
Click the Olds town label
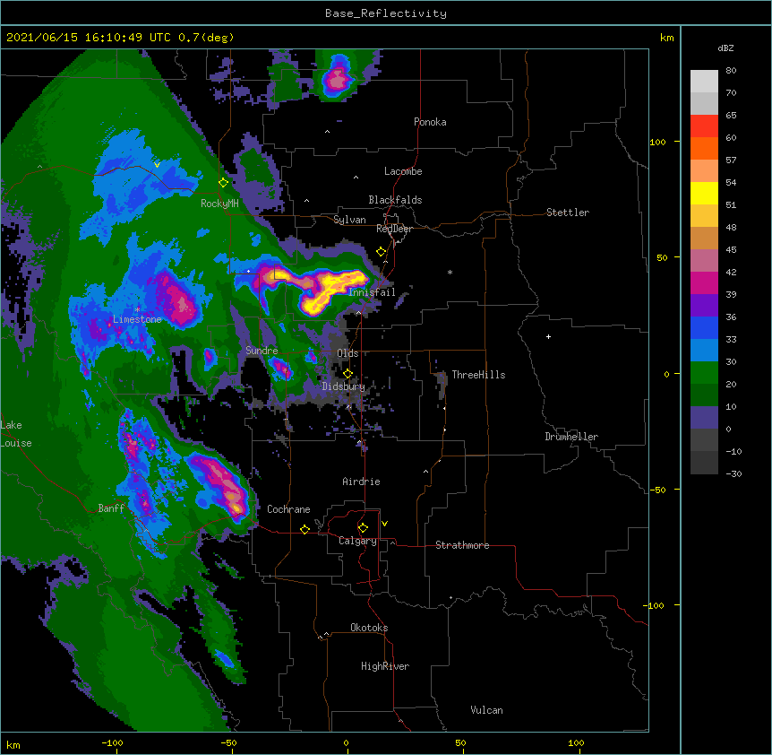[347, 353]
